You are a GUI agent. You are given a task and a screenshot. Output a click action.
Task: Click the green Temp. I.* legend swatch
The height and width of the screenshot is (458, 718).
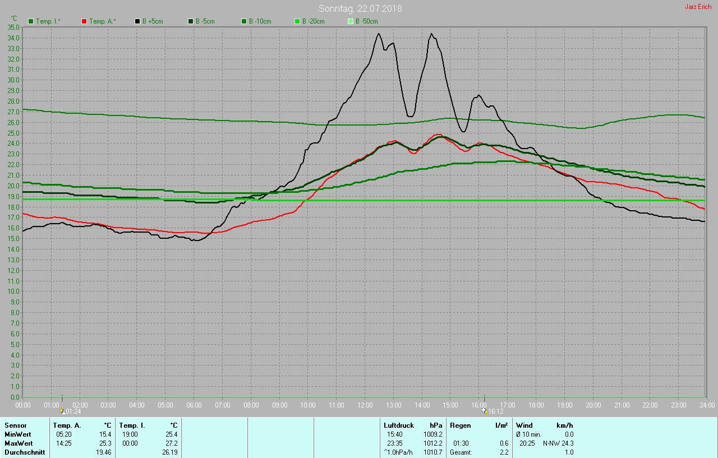[x=31, y=21]
